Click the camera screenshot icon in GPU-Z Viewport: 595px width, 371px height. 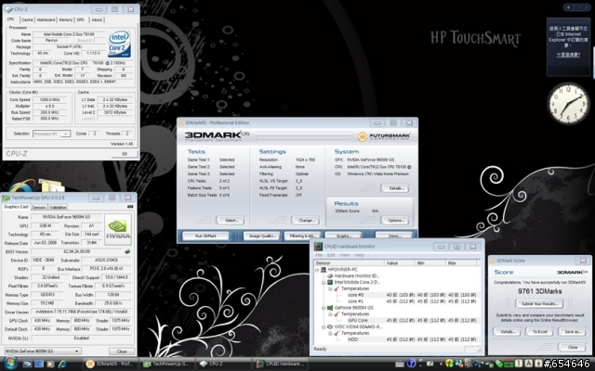point(130,207)
